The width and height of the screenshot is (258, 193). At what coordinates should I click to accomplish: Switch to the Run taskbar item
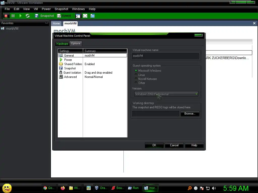point(134,188)
